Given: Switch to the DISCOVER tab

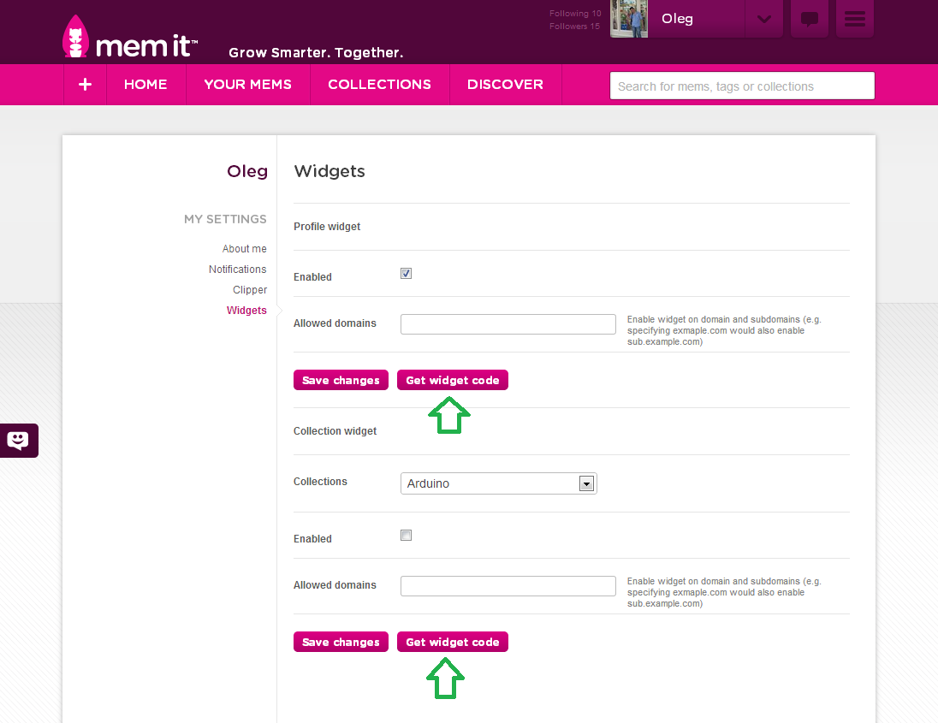Looking at the screenshot, I should (x=505, y=85).
